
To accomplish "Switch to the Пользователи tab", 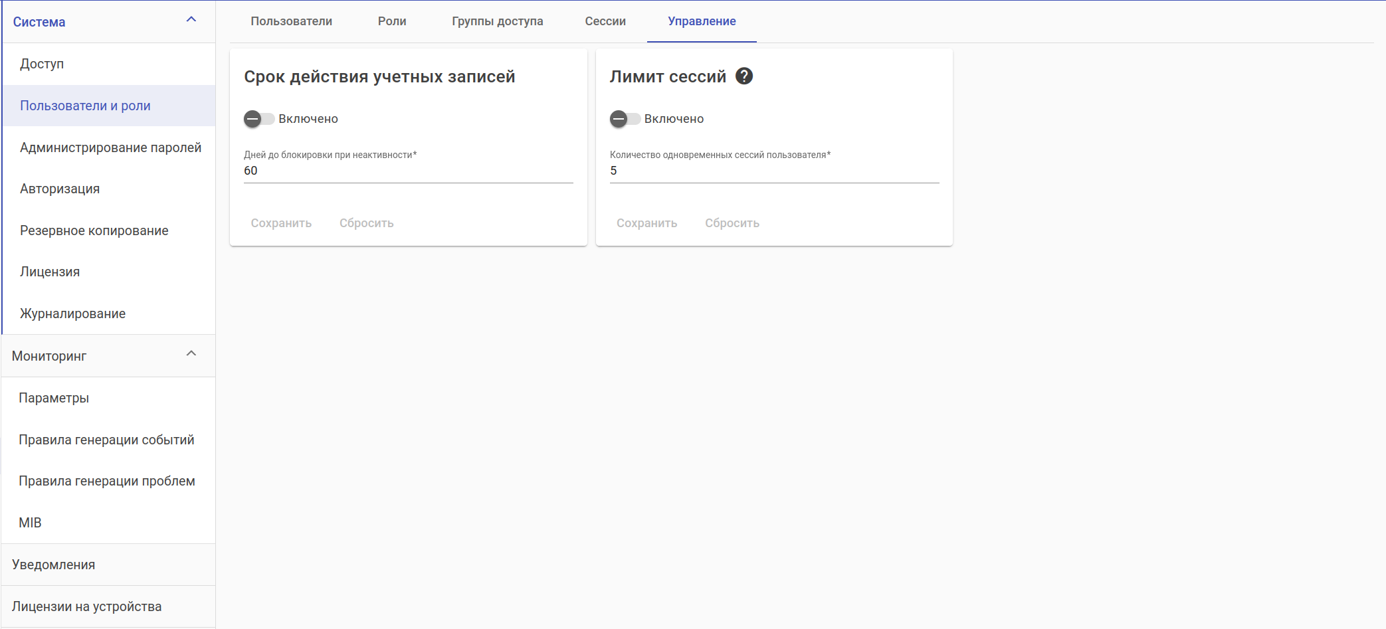I will tap(291, 21).
